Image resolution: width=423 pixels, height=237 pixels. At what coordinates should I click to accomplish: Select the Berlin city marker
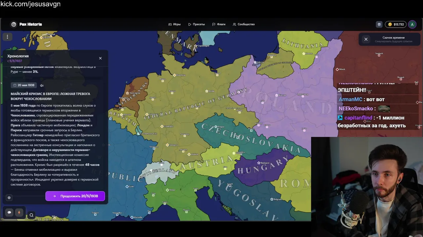coord(207,91)
